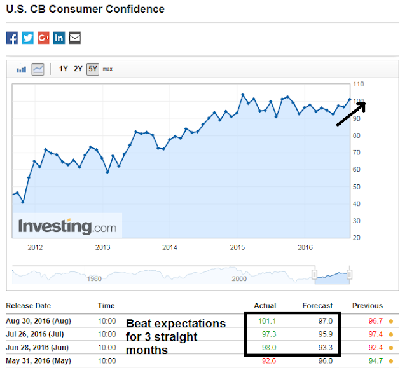Send page by email icon
Image resolution: width=407 pixels, height=370 pixels.
click(75, 38)
